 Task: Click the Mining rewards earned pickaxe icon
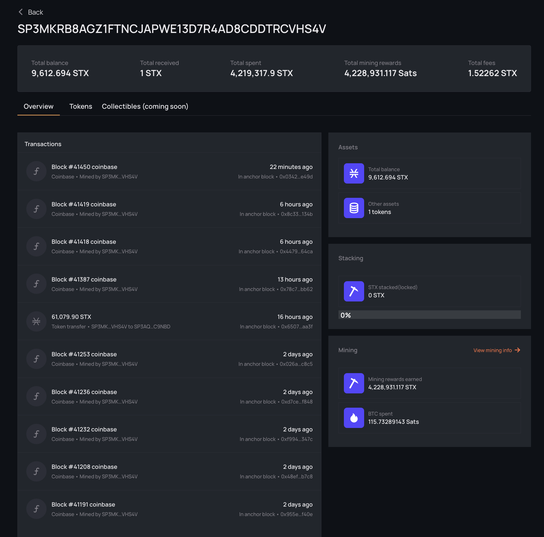tap(354, 383)
